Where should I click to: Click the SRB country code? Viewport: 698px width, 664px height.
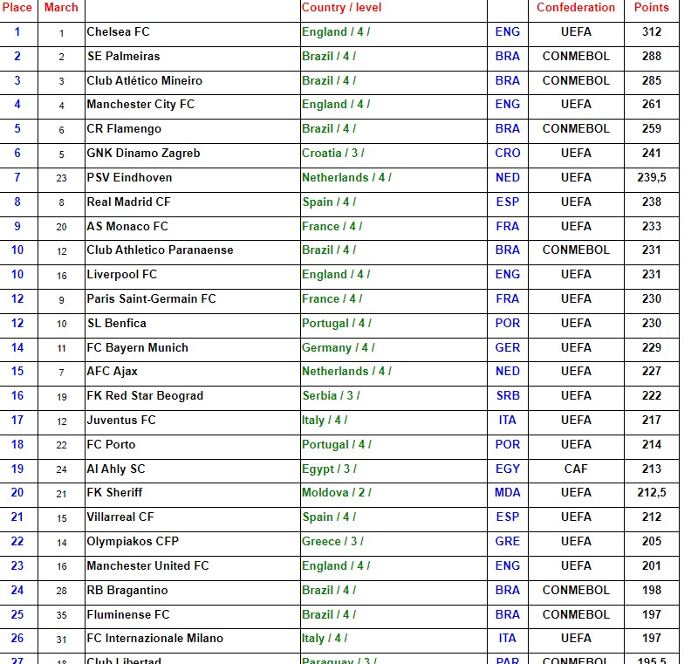pos(507,396)
